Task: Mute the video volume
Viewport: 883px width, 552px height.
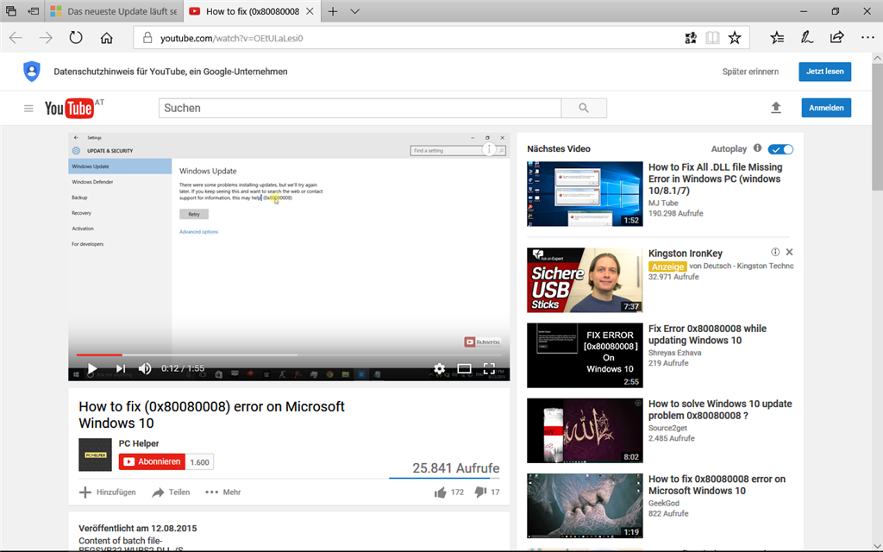Action: pos(145,368)
